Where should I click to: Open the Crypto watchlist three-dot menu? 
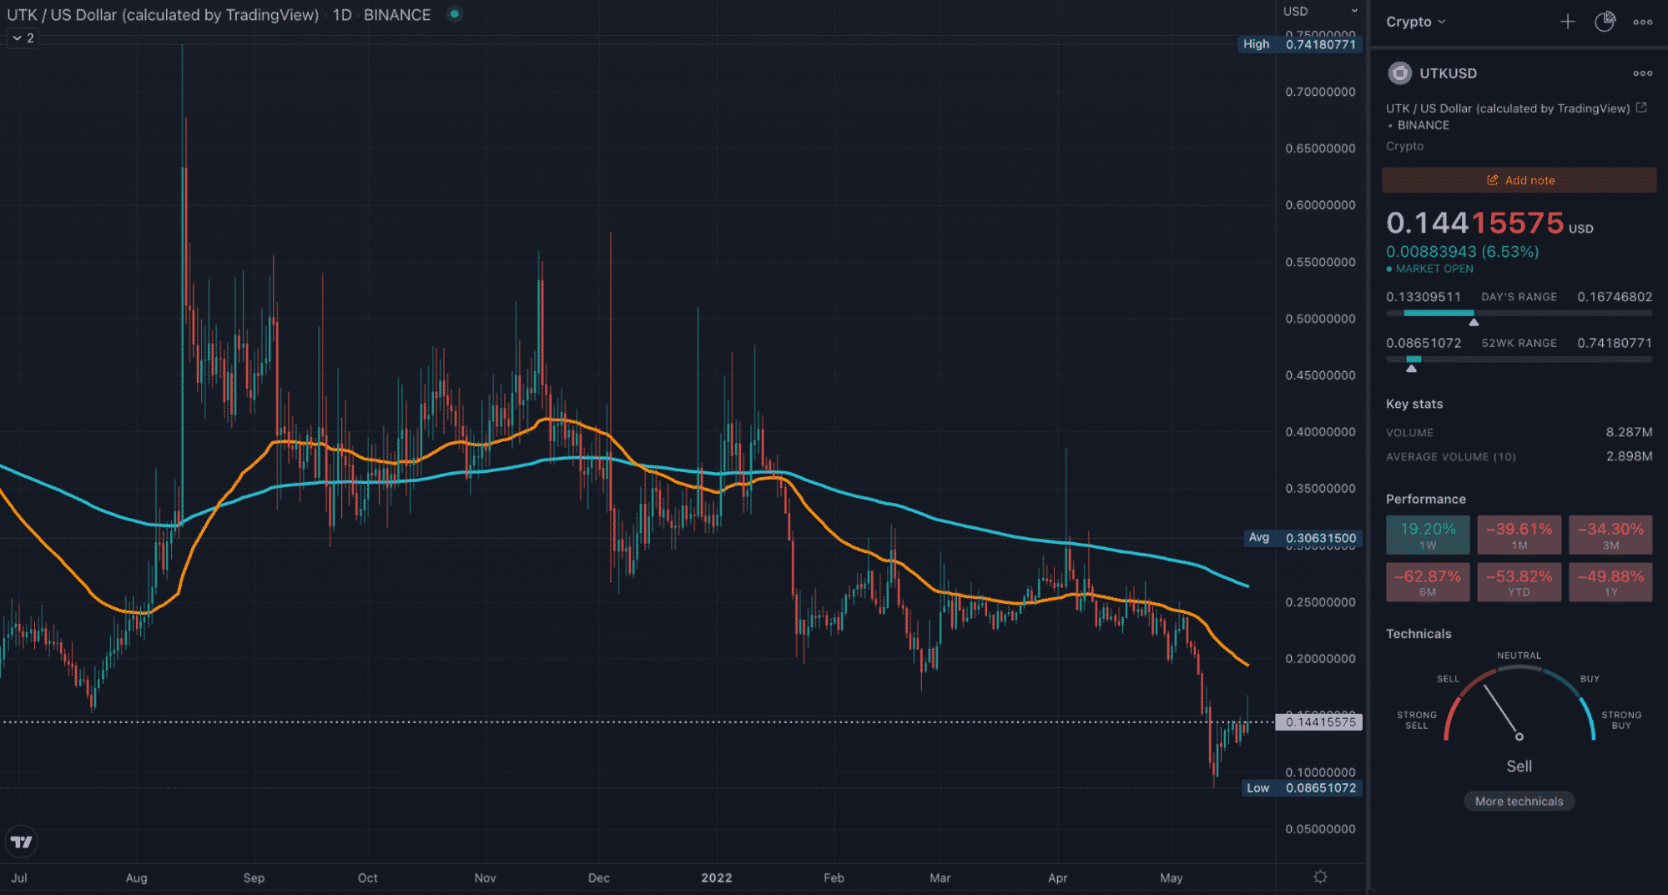tap(1643, 22)
